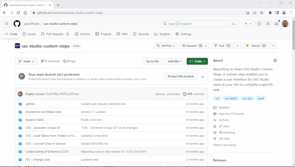Switch to the Actions tab
Image resolution: width=295 pixels, height=167 pixels.
[82, 34]
